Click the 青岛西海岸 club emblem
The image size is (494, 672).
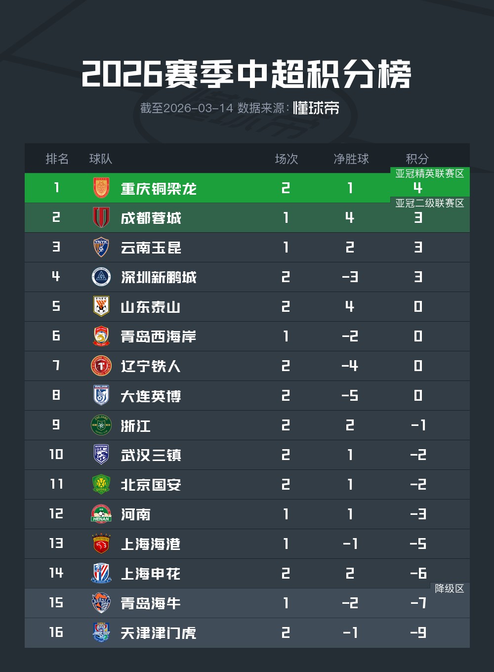[x=101, y=336]
